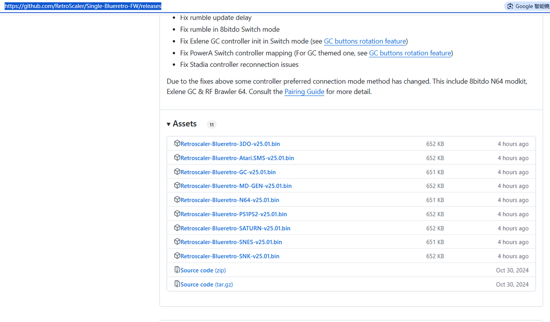Click Oct 30, 2024 date on tar.gz row
Viewport: 550px width, 322px height.
512,284
